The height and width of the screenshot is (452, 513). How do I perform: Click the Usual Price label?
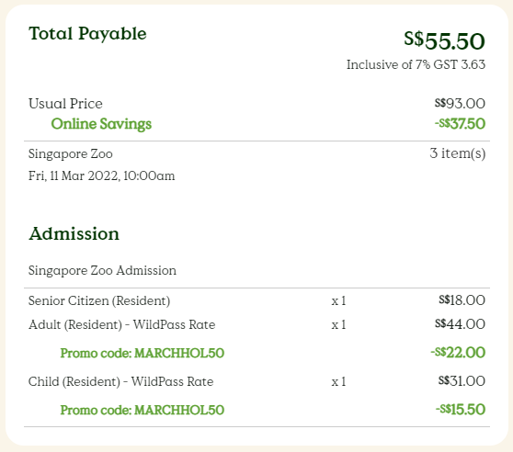(x=65, y=104)
